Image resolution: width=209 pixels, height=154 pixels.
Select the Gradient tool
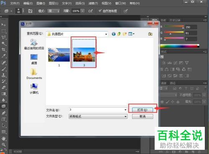[3, 93]
